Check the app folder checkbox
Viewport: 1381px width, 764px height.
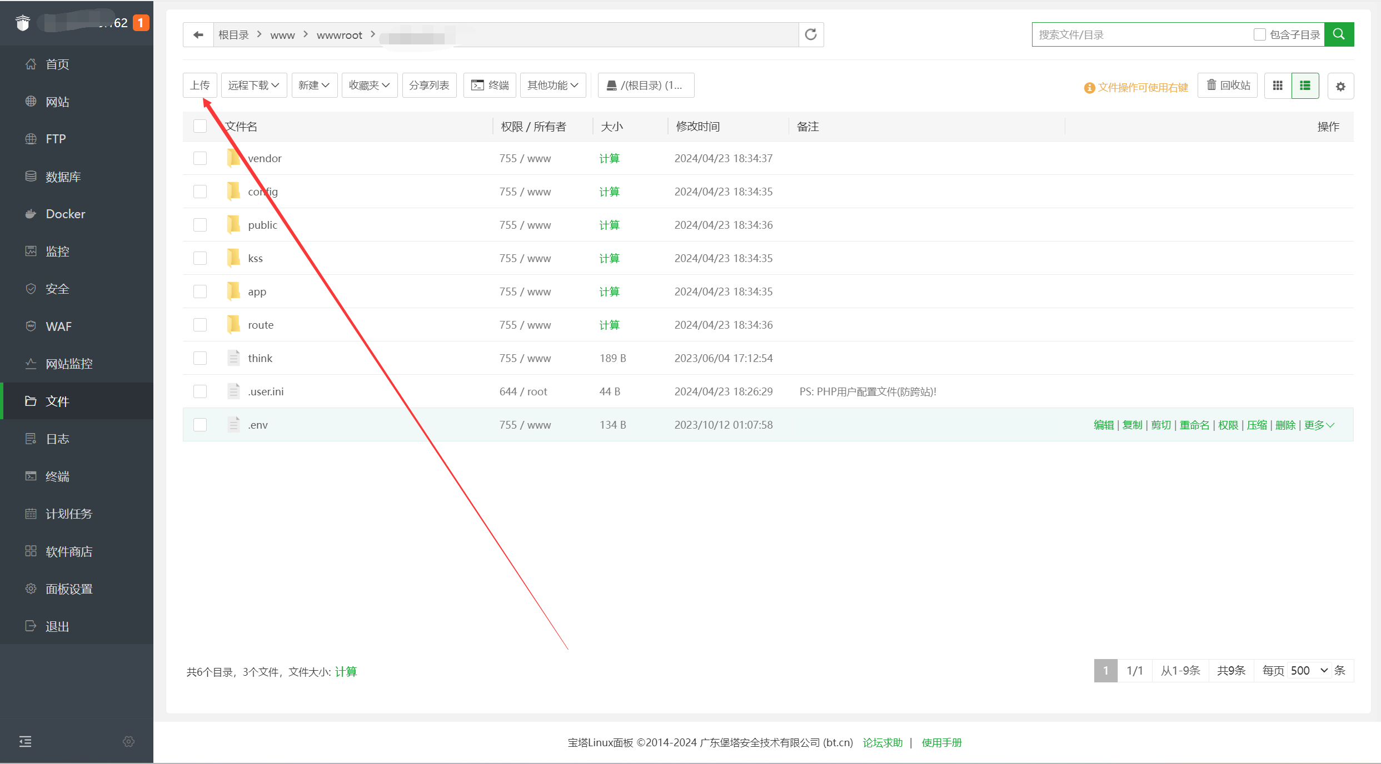click(200, 291)
